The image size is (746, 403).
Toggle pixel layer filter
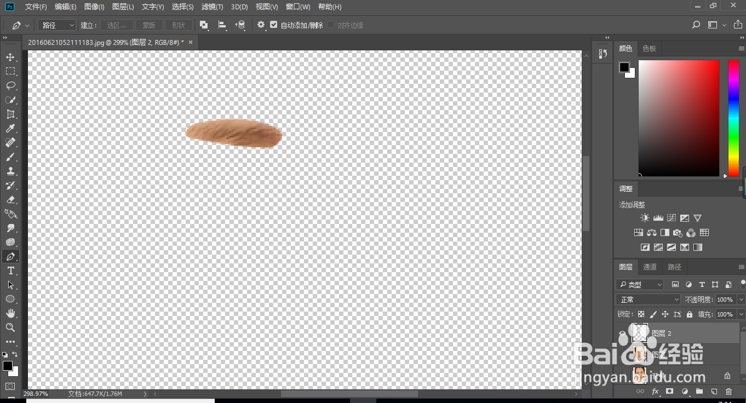[x=675, y=285]
